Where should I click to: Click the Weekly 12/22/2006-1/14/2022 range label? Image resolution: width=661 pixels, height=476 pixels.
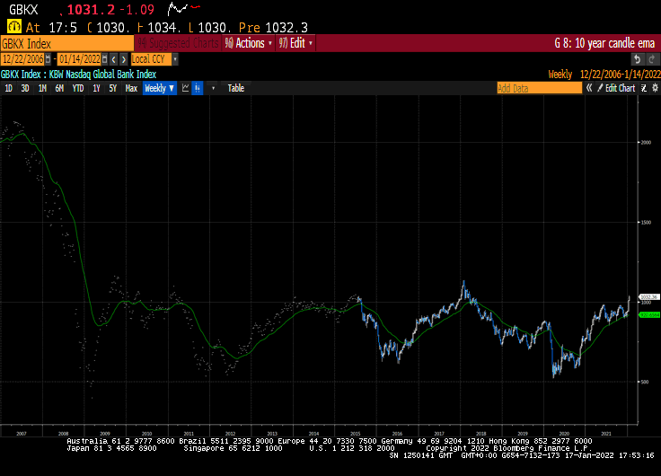click(x=604, y=75)
